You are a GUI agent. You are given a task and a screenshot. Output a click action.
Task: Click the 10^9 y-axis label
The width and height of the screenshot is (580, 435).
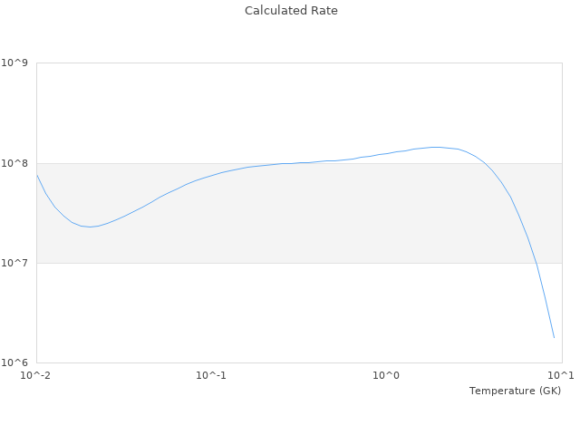[15, 63]
